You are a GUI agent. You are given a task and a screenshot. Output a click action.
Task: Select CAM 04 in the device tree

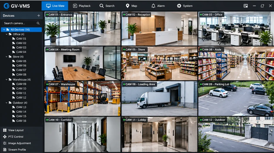(21, 52)
